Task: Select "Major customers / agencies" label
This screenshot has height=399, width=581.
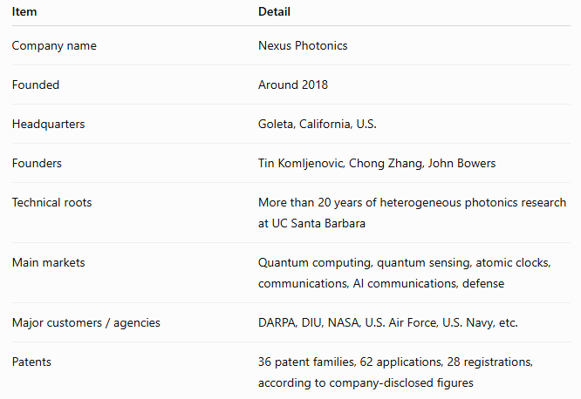Action: pos(86,322)
